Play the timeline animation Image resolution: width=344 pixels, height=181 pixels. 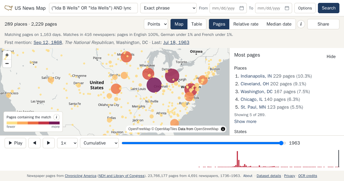15,143
